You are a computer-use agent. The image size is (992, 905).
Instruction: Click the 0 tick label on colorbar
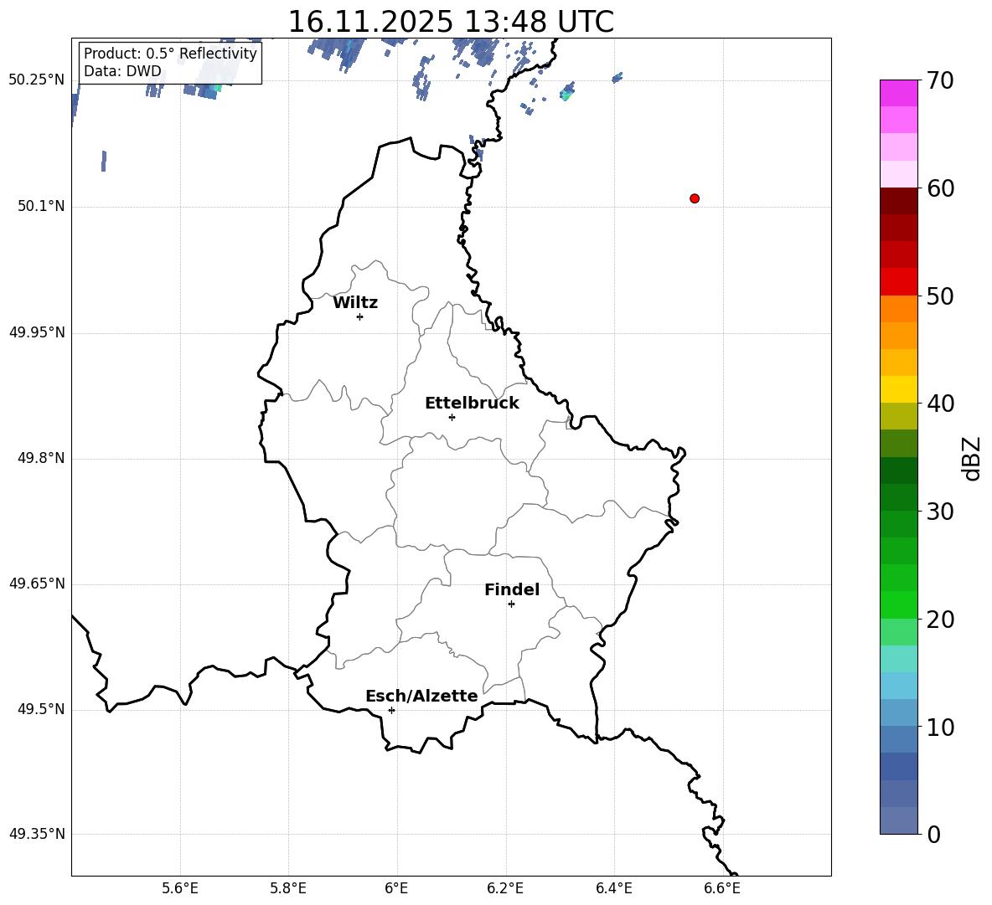pos(934,834)
